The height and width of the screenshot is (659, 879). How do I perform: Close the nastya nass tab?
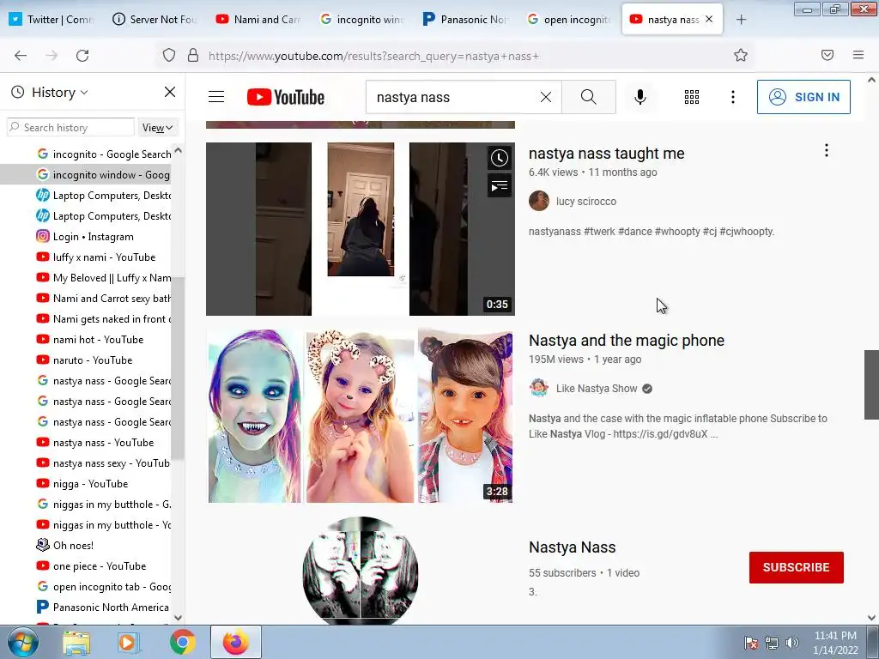pyautogui.click(x=709, y=19)
